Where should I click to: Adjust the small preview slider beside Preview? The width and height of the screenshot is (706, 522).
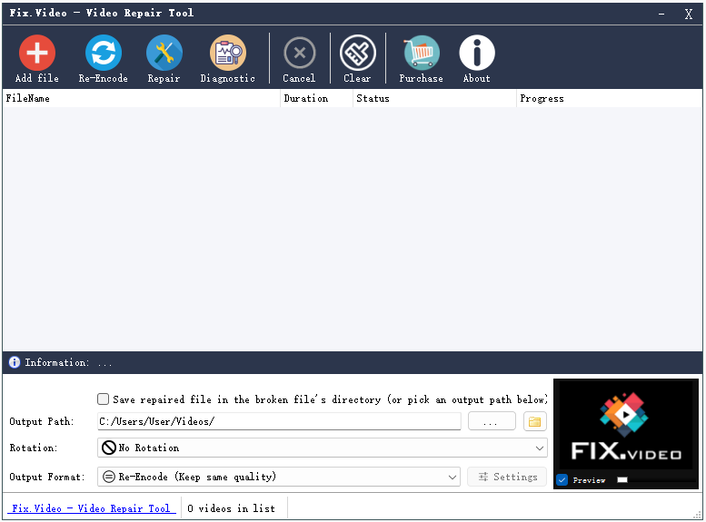[x=622, y=479]
